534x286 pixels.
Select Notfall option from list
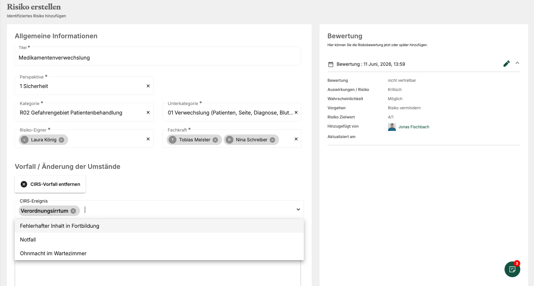[x=159, y=240]
